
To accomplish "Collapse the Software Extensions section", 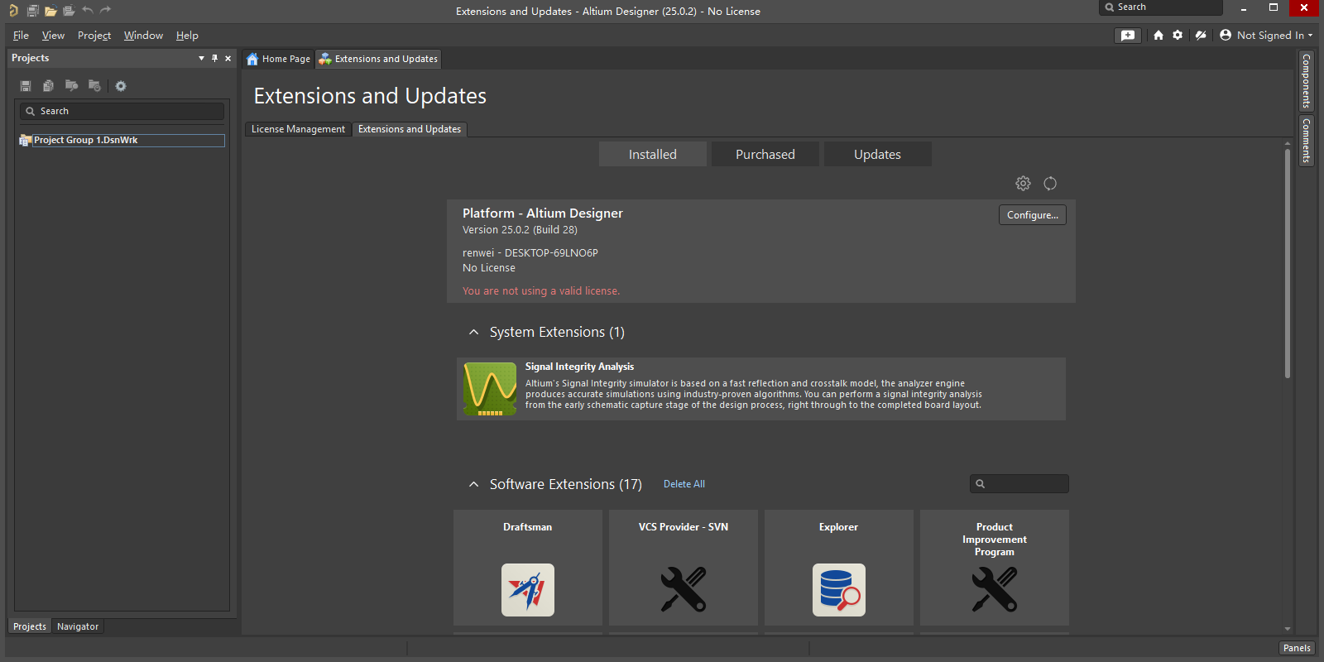I will pos(473,484).
